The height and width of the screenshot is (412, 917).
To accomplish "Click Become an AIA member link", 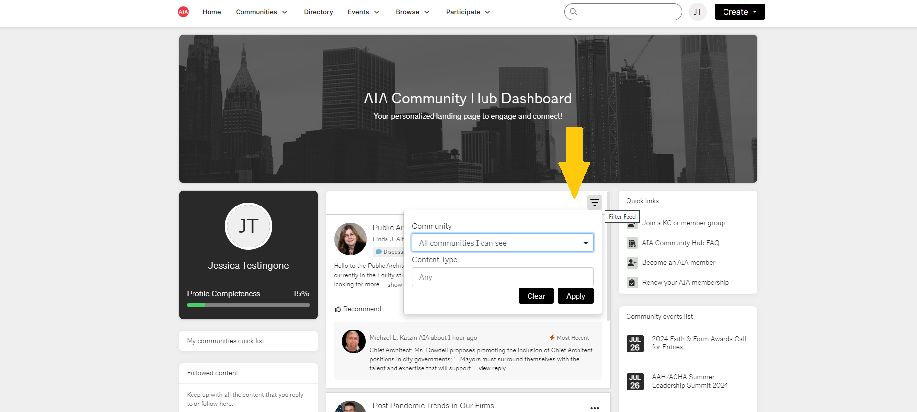I will click(x=678, y=262).
